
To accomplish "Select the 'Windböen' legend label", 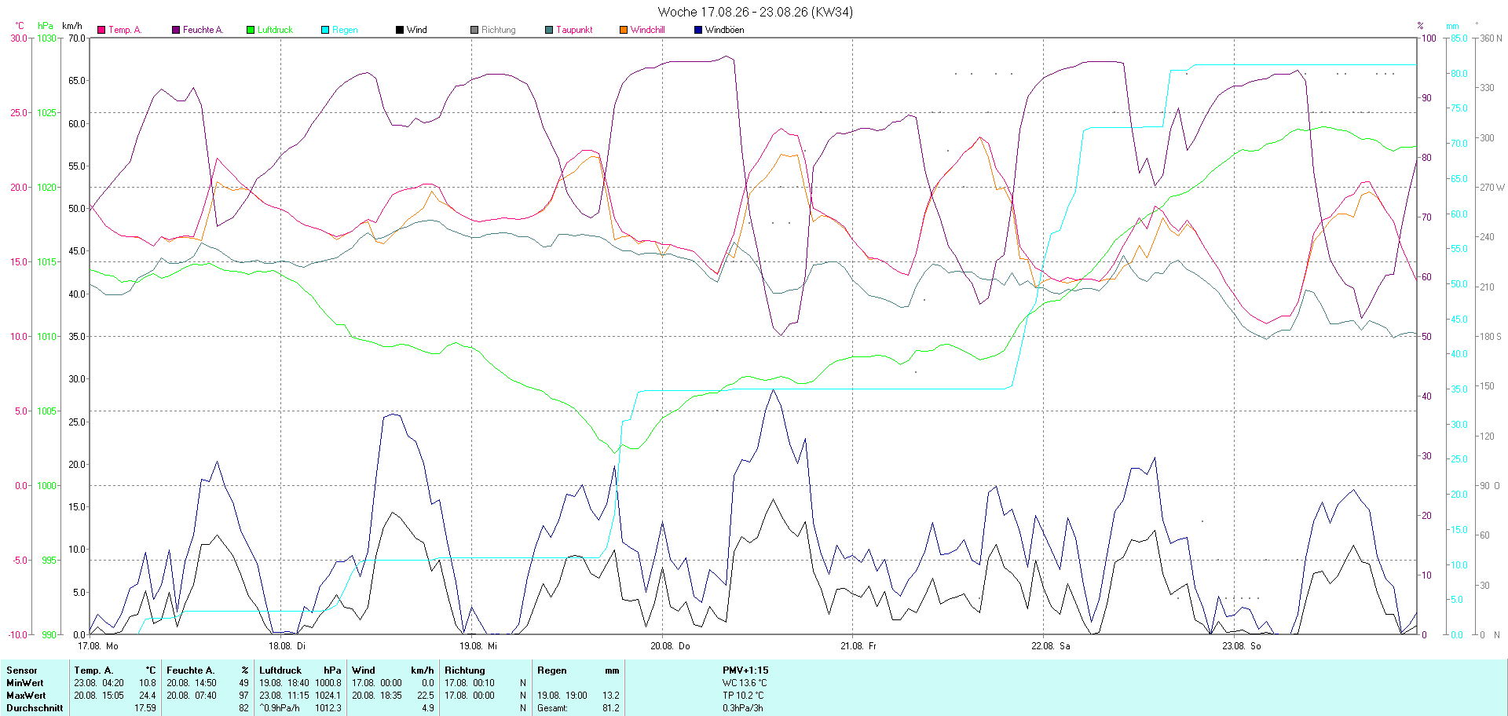I will (725, 30).
